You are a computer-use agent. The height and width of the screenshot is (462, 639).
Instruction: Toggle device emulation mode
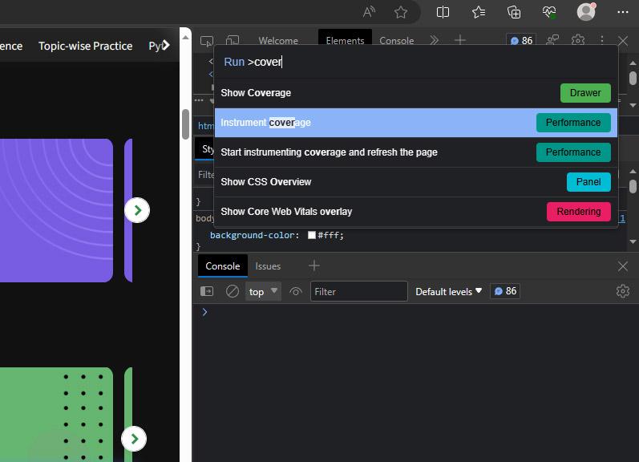pos(233,40)
